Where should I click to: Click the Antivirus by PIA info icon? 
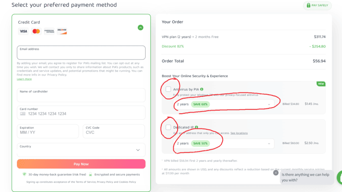[202, 89]
